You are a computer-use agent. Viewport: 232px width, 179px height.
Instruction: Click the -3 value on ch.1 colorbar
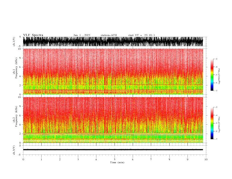pos(216,59)
